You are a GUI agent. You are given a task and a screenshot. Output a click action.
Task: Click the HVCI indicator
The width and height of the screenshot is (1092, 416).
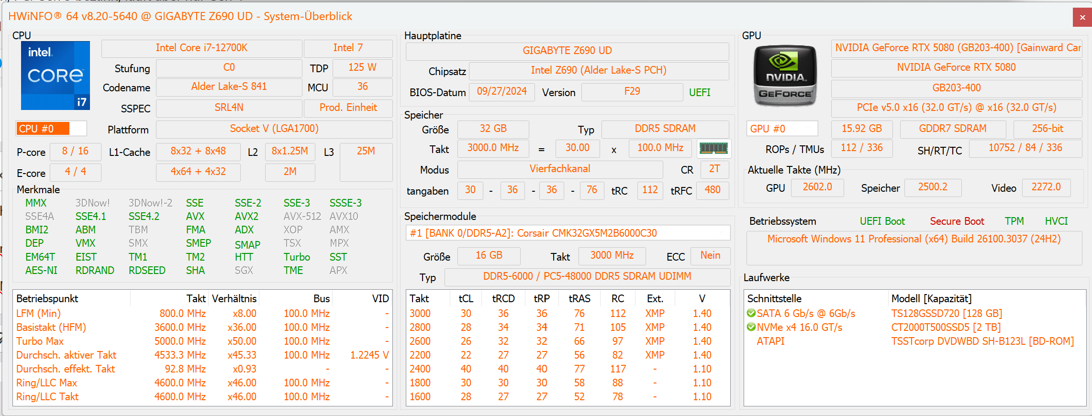click(x=1056, y=221)
